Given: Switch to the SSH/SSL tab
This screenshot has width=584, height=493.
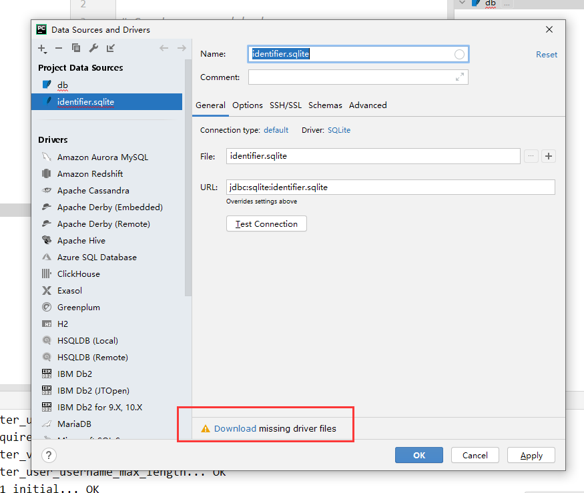Looking at the screenshot, I should pos(286,105).
